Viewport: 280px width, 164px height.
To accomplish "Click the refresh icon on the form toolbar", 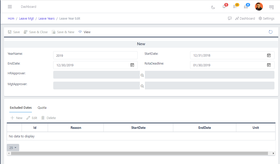I will [270, 32].
